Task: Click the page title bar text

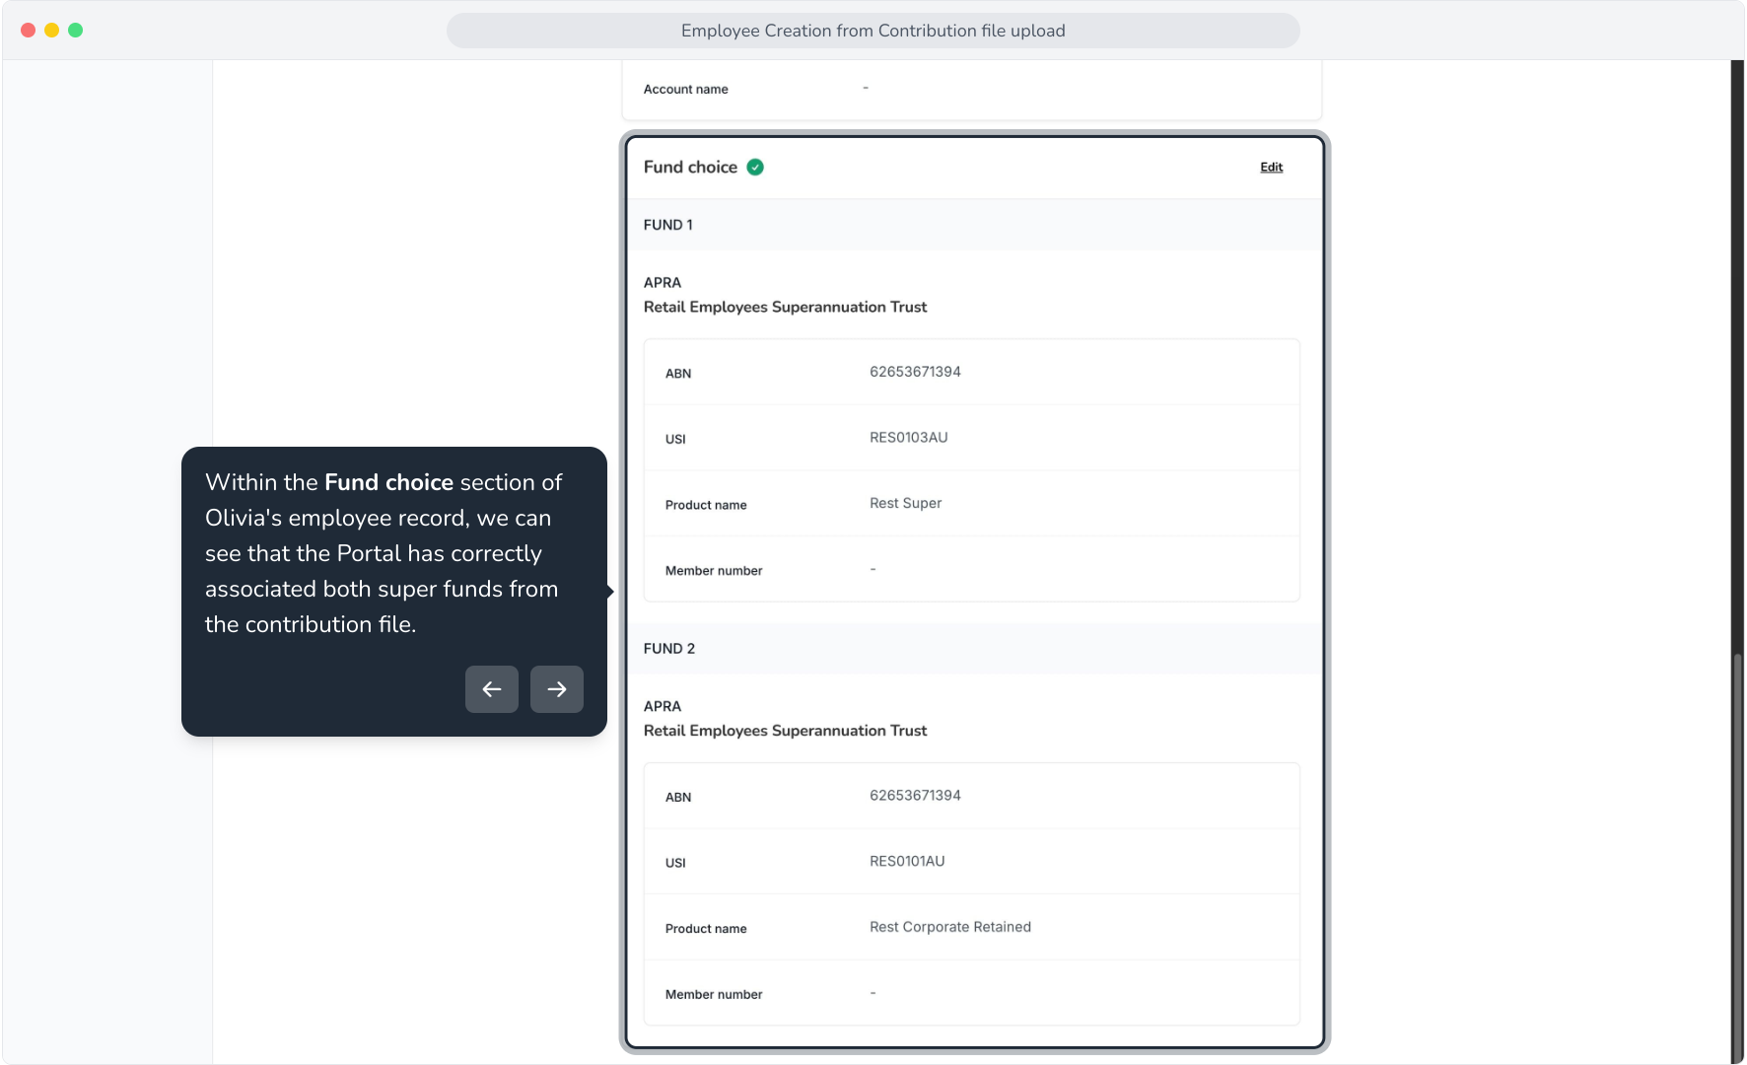Action: tap(873, 31)
